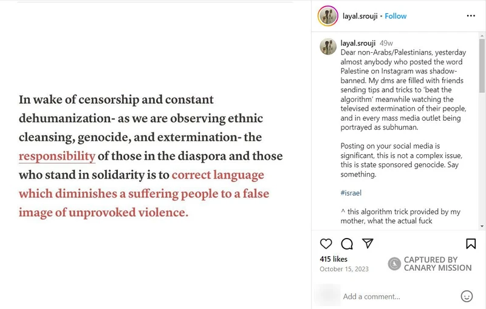The image size is (486, 309).
Task: Click the post's text image
Action: pos(151,155)
